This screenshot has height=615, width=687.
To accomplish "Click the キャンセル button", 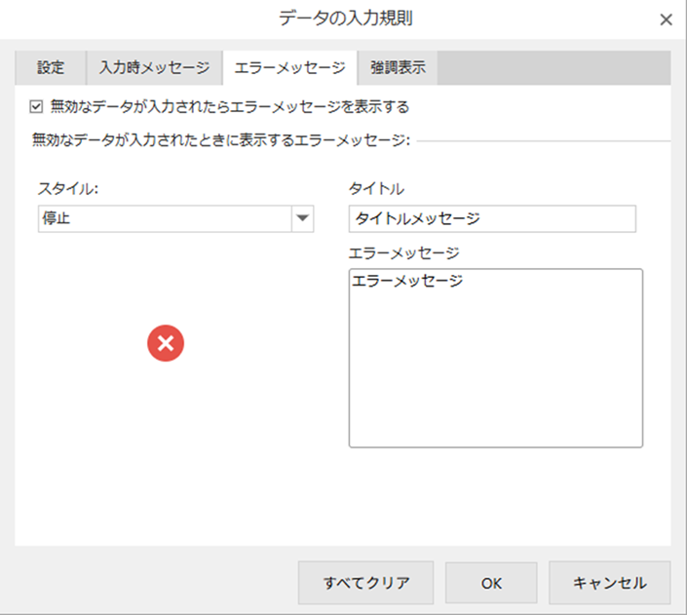I will point(609,583).
